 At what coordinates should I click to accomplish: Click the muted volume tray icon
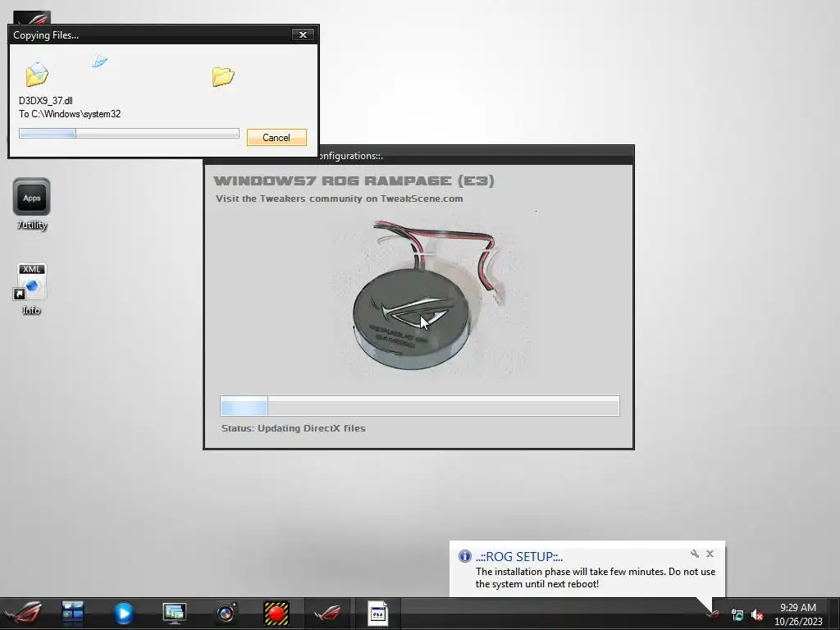(757, 614)
